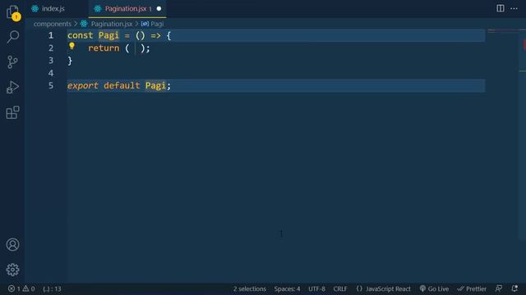Click the cursor position indicator in status bar
This screenshot has height=295, width=526.
[x=52, y=288]
